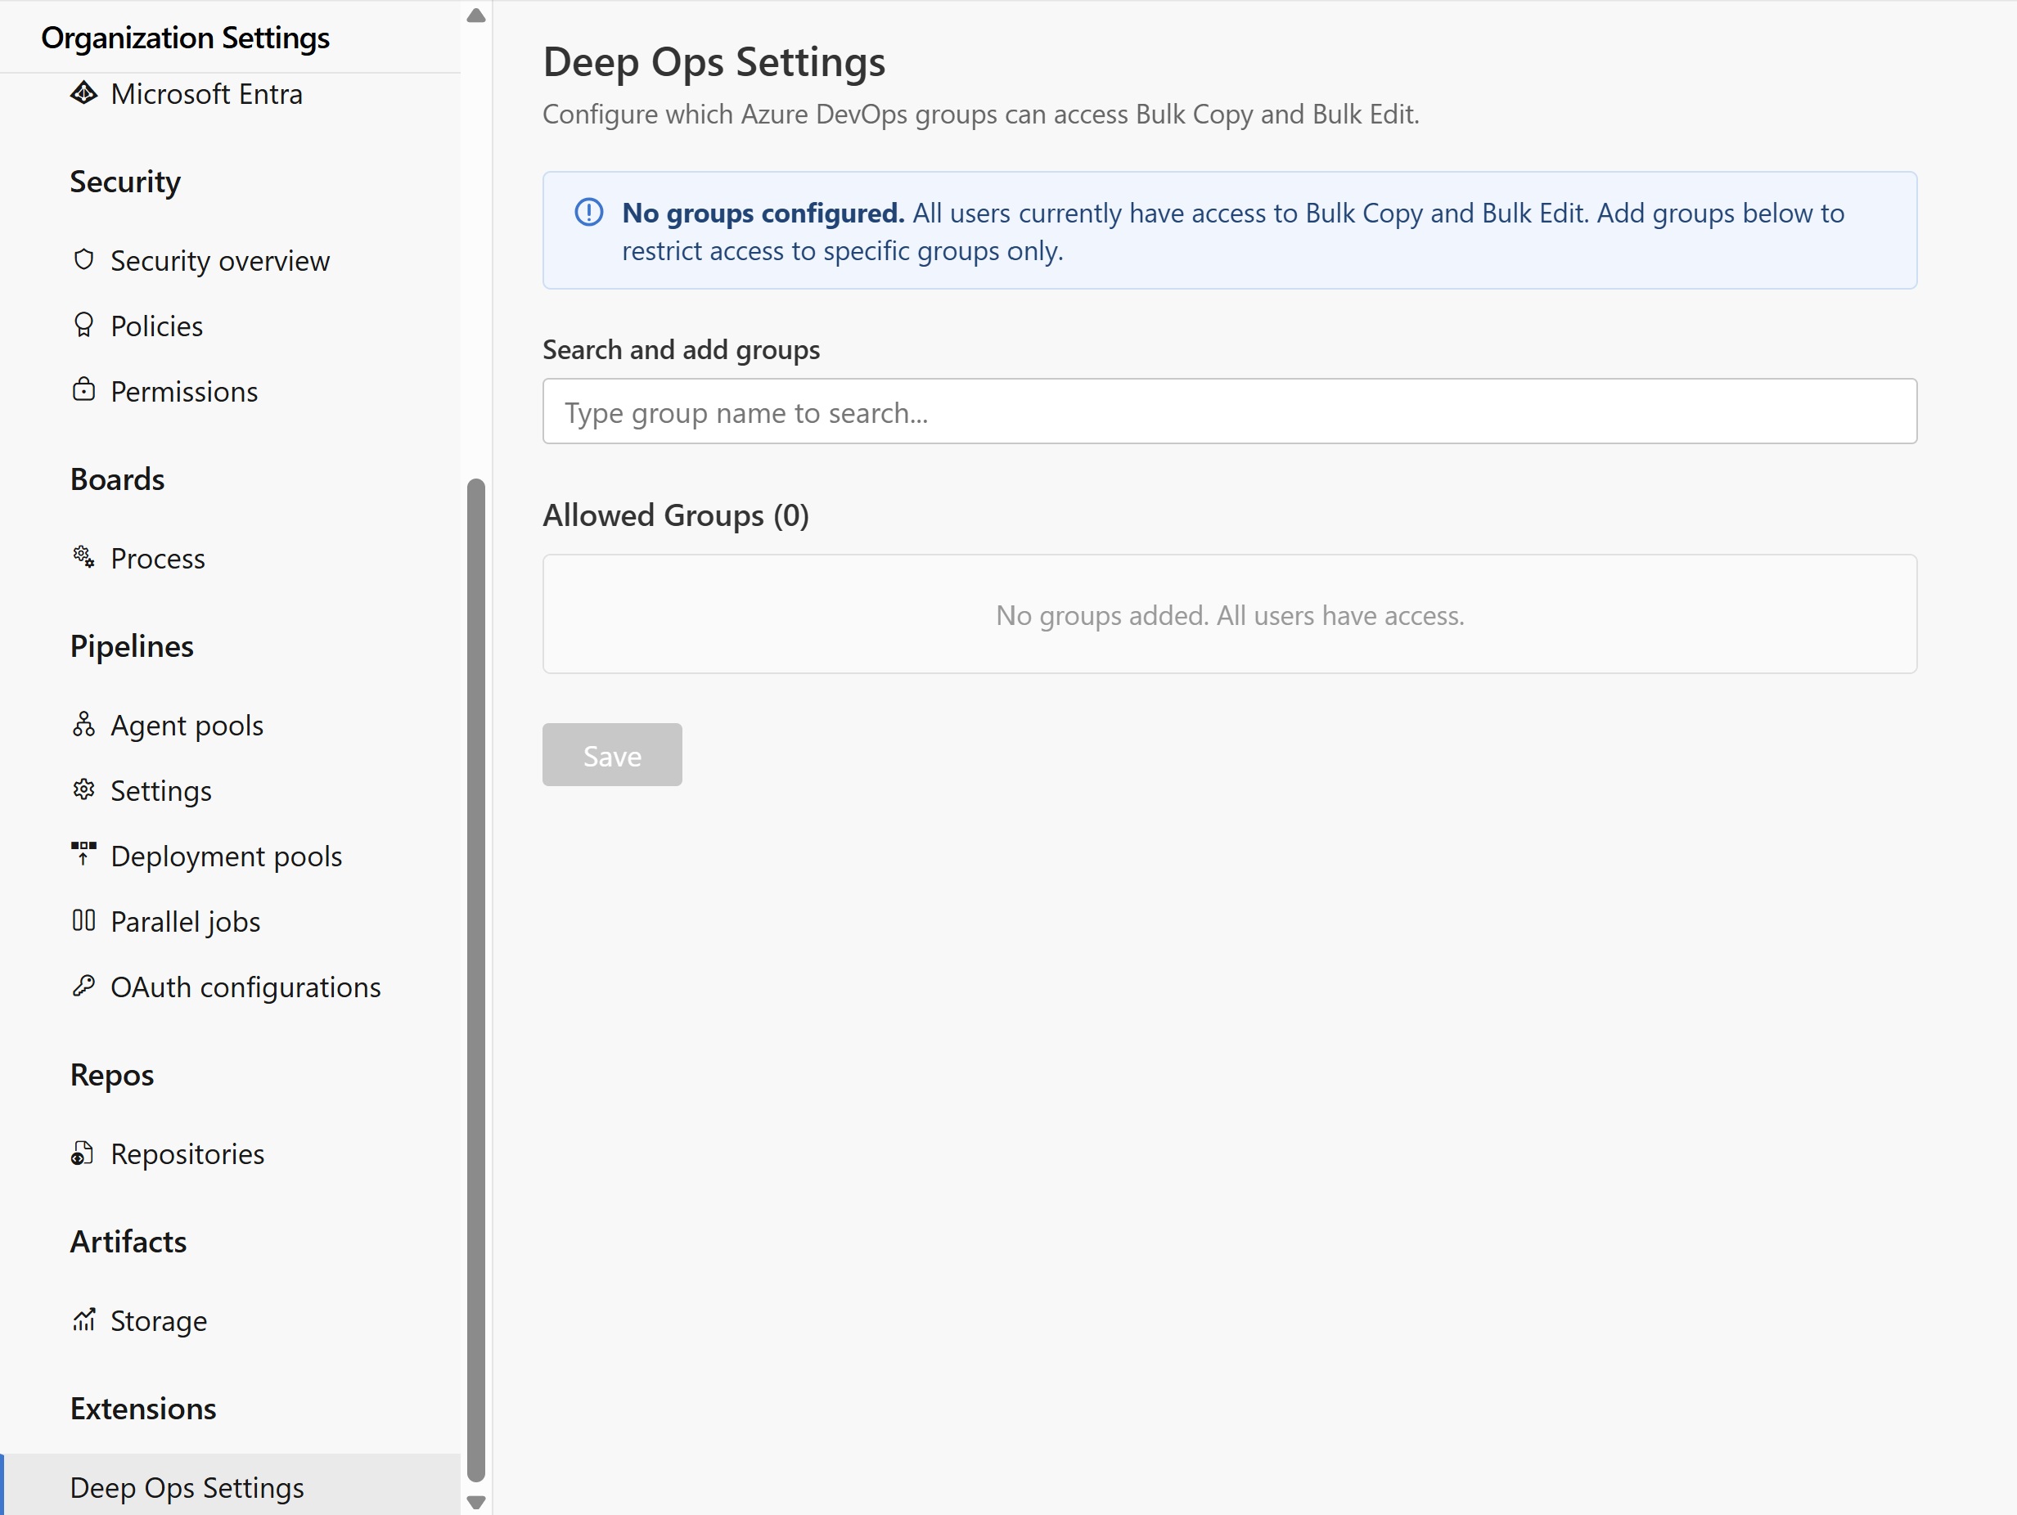Select the Parallel jobs icon
Viewport: 2017px width, 1515px height.
(84, 919)
